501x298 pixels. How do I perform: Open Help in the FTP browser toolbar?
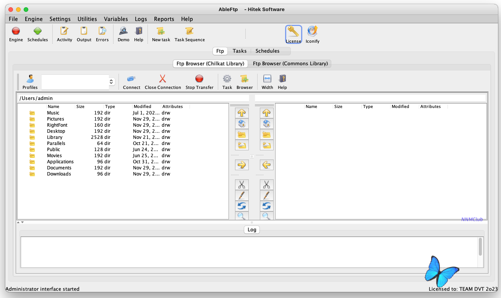coord(282,79)
